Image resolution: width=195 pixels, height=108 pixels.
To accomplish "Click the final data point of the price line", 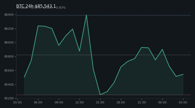I will click(183, 75).
